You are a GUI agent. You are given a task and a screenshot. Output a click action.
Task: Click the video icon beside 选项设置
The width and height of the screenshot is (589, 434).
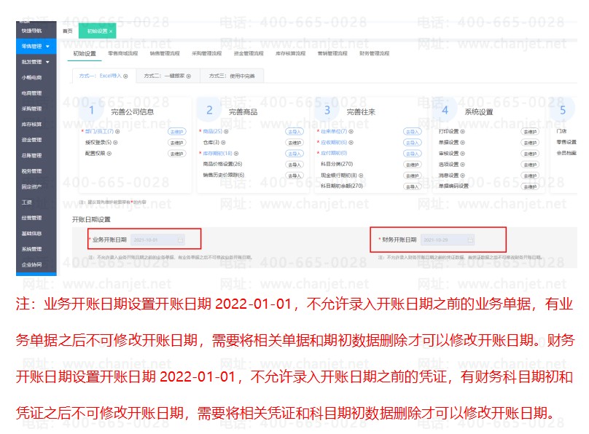point(462,165)
